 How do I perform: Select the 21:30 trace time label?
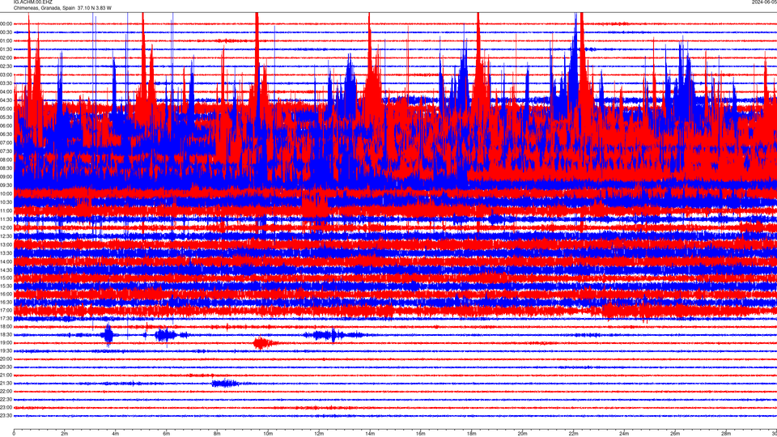(6, 383)
